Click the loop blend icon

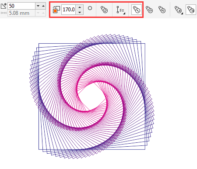tap(104, 10)
